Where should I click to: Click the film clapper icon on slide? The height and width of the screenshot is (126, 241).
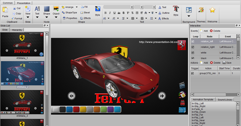[182, 85]
